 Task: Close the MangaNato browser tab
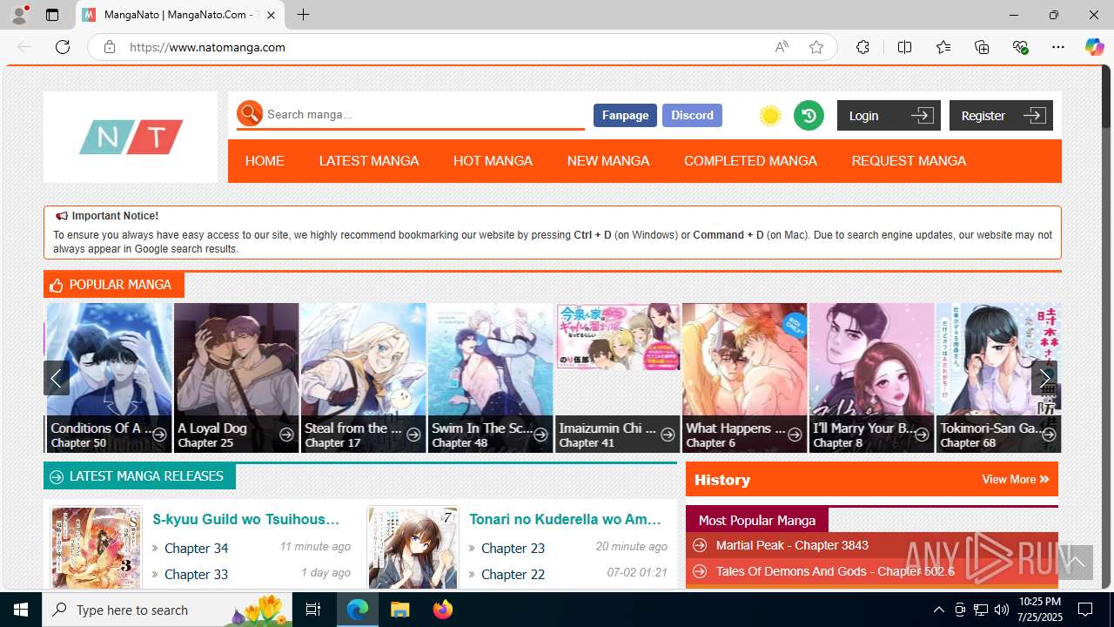271,15
